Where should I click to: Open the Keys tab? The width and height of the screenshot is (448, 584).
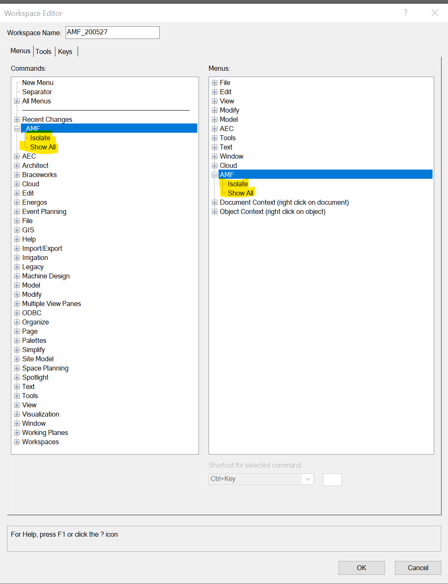coord(65,51)
